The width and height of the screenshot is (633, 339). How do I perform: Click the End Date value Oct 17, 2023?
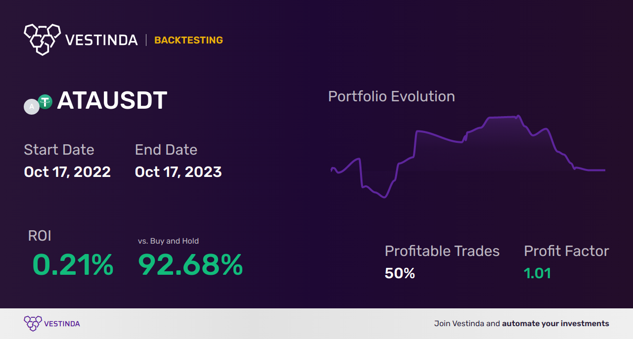[178, 172]
